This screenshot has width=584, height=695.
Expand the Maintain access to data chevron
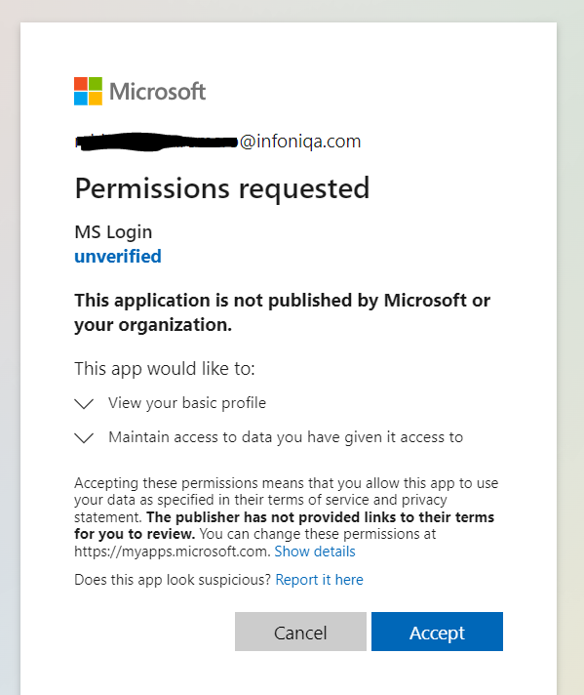click(x=84, y=437)
